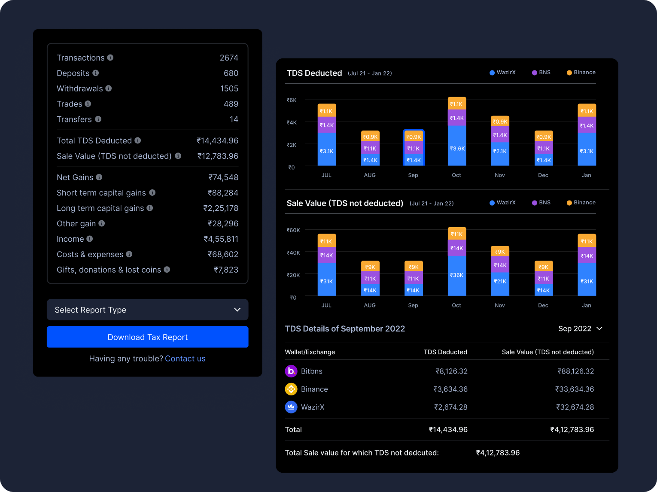Click the Oct bar in Sale Value chart
This screenshot has width=657, height=492.
[x=456, y=262]
